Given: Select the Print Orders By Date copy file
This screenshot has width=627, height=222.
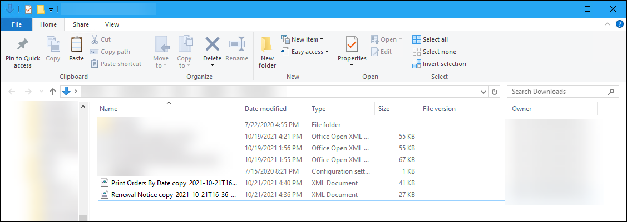Looking at the screenshot, I should click(174, 183).
